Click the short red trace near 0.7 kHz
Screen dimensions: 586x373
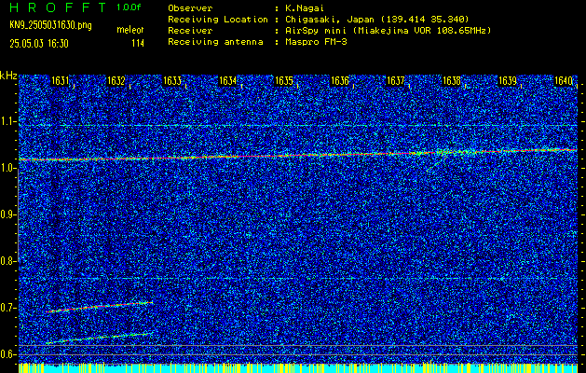tap(100, 307)
